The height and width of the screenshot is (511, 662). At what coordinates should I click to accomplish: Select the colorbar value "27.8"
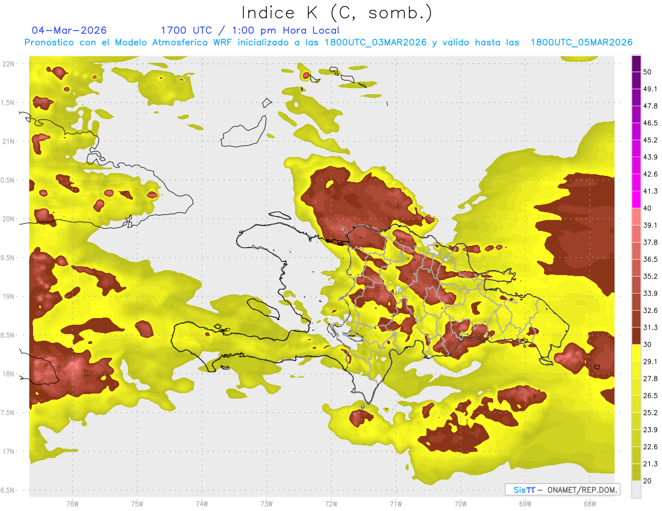pos(650,379)
